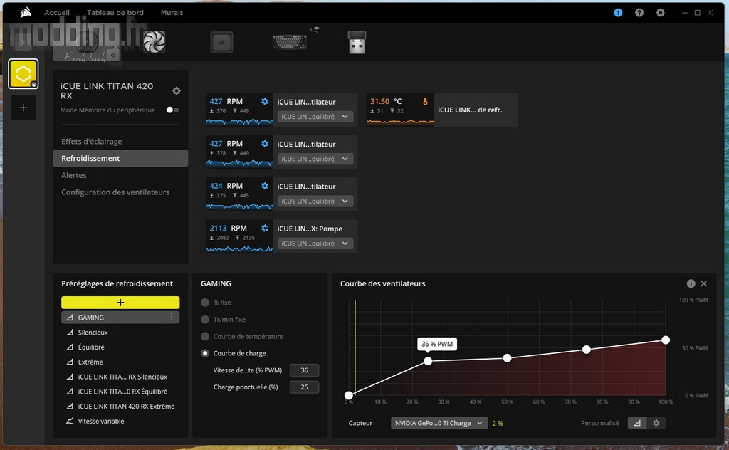Click the curve point at 100 % charge
This screenshot has width=729, height=450.
point(666,340)
